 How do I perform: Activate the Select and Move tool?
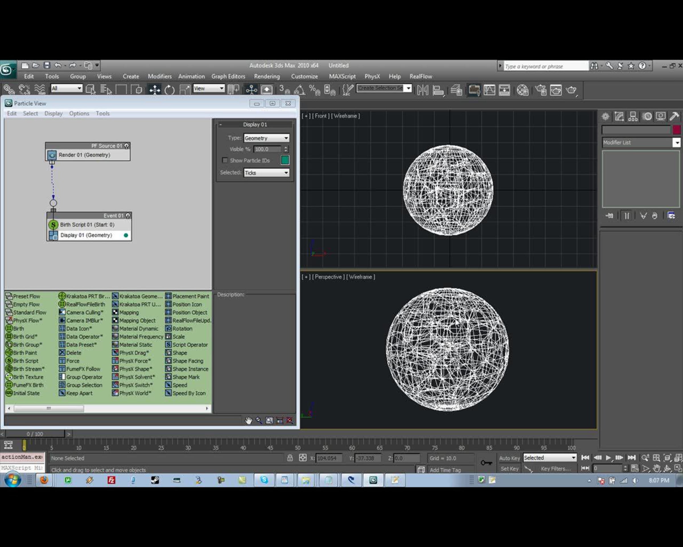tap(155, 90)
